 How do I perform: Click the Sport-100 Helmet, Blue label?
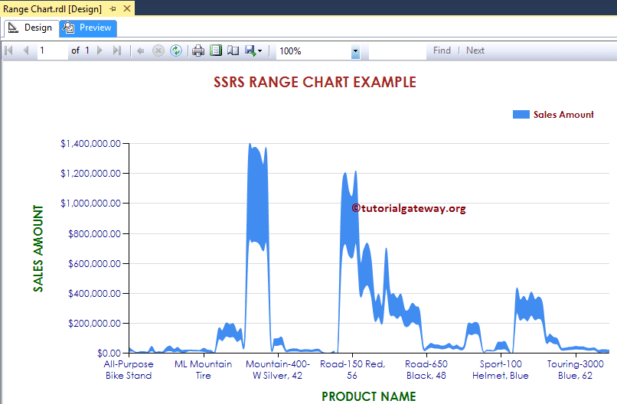501,370
